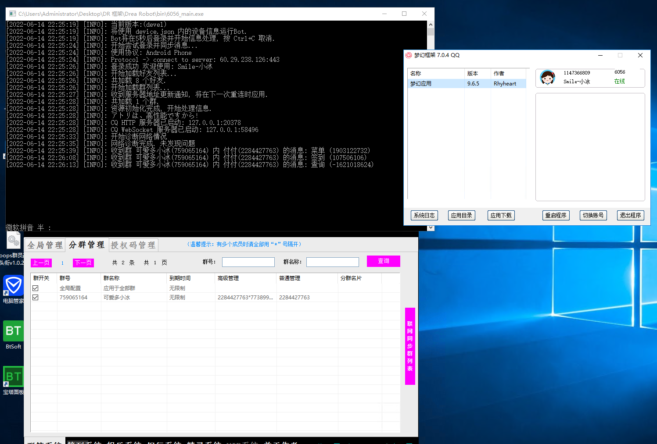Screen dimensions: 657x444
Task: Open the 宝塔面板 desktop shortcut
Action: (x=13, y=377)
